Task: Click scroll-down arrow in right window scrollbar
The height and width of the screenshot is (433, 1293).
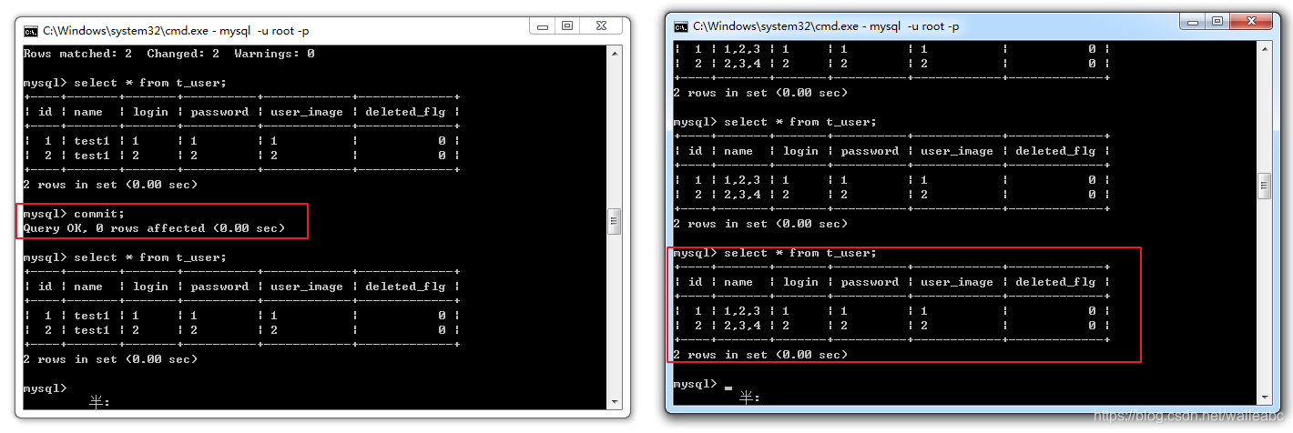Action: click(1264, 396)
